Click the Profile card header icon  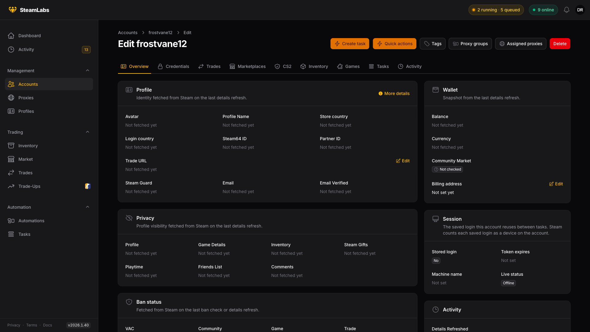(x=129, y=90)
